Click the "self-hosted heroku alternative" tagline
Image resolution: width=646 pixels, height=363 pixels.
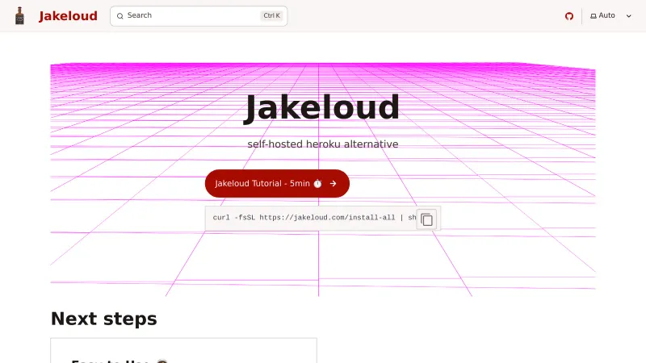pos(322,144)
